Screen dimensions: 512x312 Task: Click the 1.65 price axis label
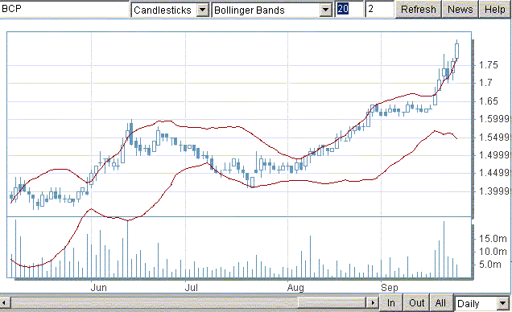pyautogui.click(x=489, y=101)
